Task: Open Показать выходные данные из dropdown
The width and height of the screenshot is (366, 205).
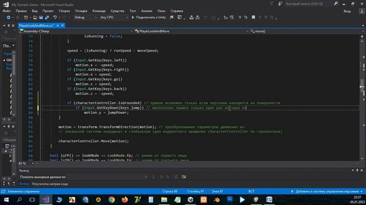Action: tap(108, 177)
